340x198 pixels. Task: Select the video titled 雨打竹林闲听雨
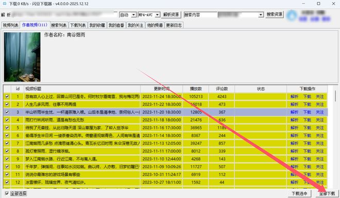coord(55,120)
